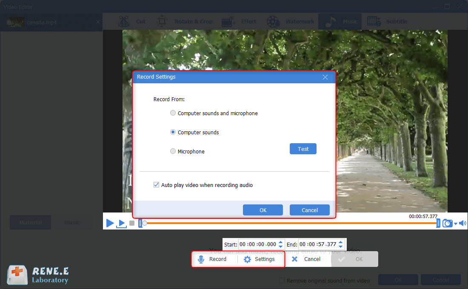This screenshot has height=289, width=468.
Task: Click the End time stepper arrows
Action: pyautogui.click(x=340, y=244)
